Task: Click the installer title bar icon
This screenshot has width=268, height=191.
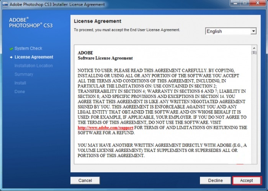Action: coord(5,5)
